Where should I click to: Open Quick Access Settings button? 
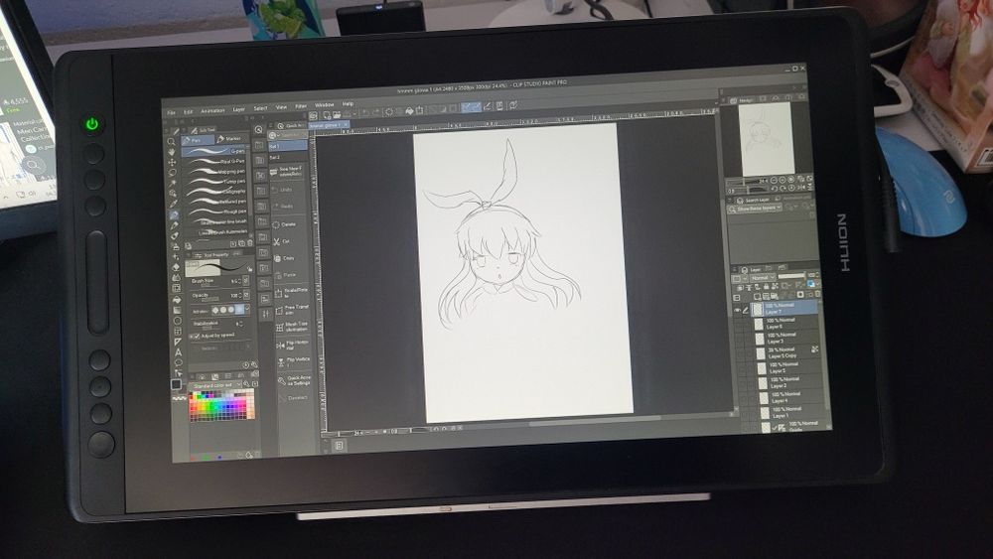point(293,380)
